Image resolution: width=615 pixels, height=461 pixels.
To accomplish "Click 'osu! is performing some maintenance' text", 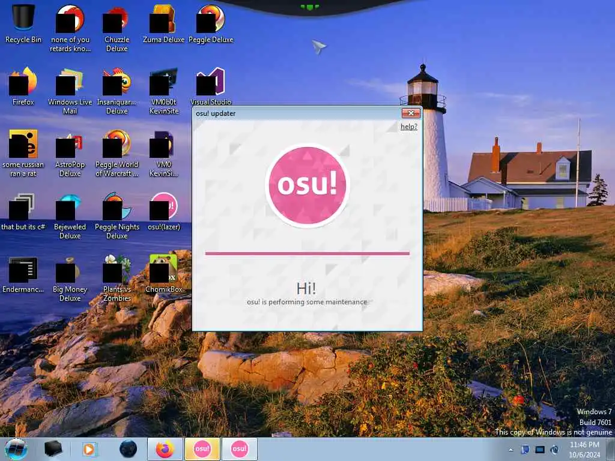I will 307,302.
